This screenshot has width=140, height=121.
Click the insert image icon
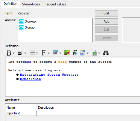(x=83, y=53)
